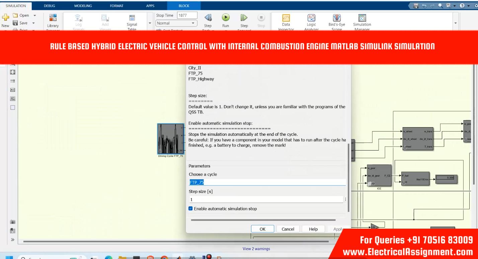Click the View 2 warnings link
The width and height of the screenshot is (478, 259).
click(256, 249)
